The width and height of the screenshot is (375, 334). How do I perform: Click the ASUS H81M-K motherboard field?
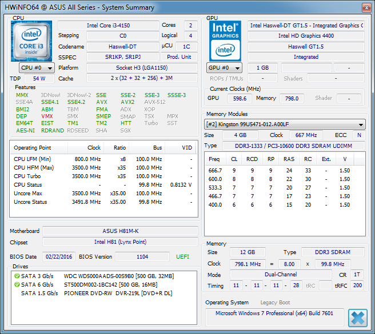(x=120, y=231)
